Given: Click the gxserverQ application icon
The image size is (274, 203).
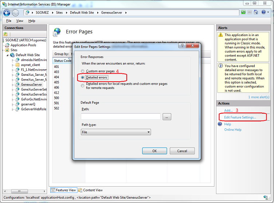Looking at the screenshot, I should tap(17, 104).
